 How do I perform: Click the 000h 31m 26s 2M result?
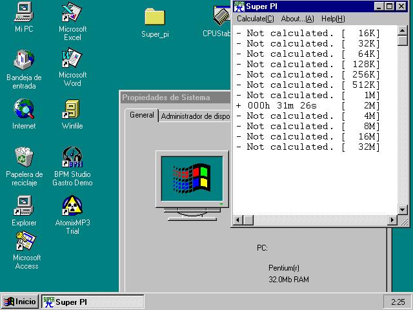click(x=308, y=105)
